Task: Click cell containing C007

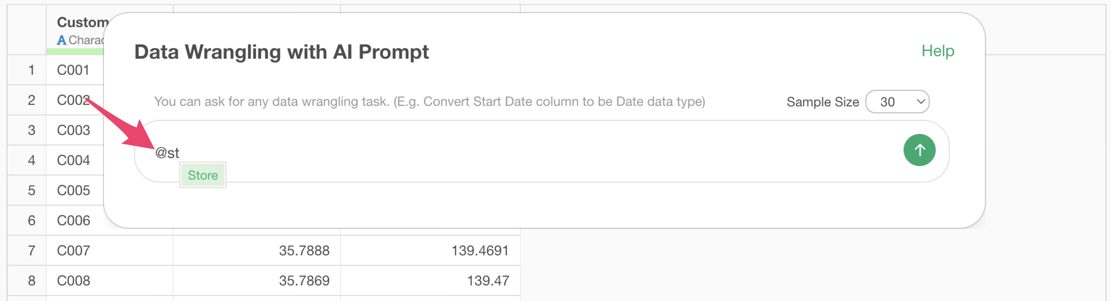Action: (73, 251)
